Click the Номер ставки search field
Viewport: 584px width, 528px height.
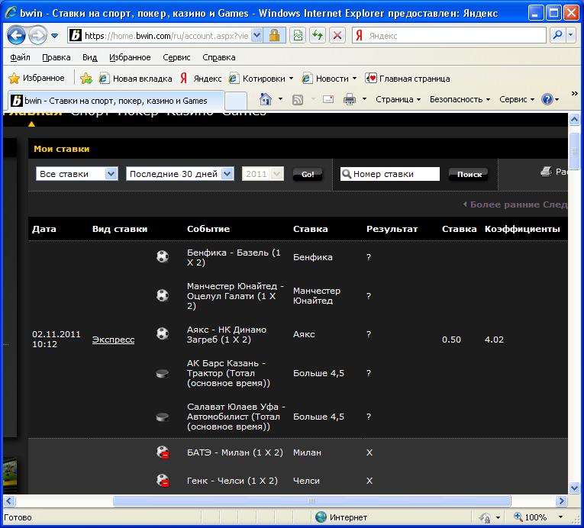pyautogui.click(x=390, y=174)
